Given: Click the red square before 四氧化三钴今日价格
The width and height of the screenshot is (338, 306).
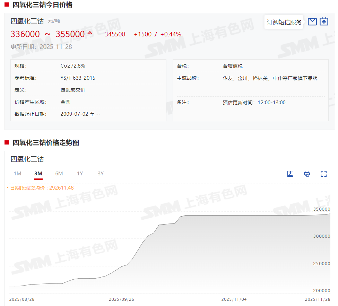Looking at the screenshot, I should click(7, 5).
